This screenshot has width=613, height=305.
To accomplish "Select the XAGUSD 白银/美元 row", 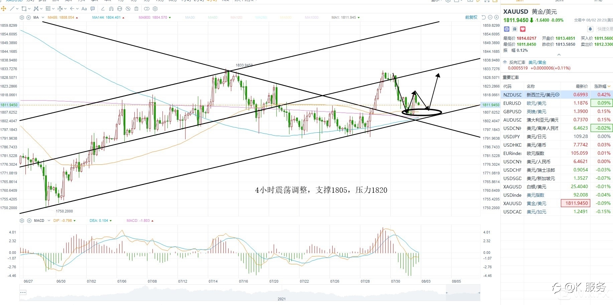I will coord(557,187).
